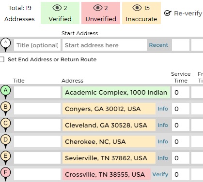Open Info for Conyers, GA address
The image size is (203, 182).
[163, 109]
